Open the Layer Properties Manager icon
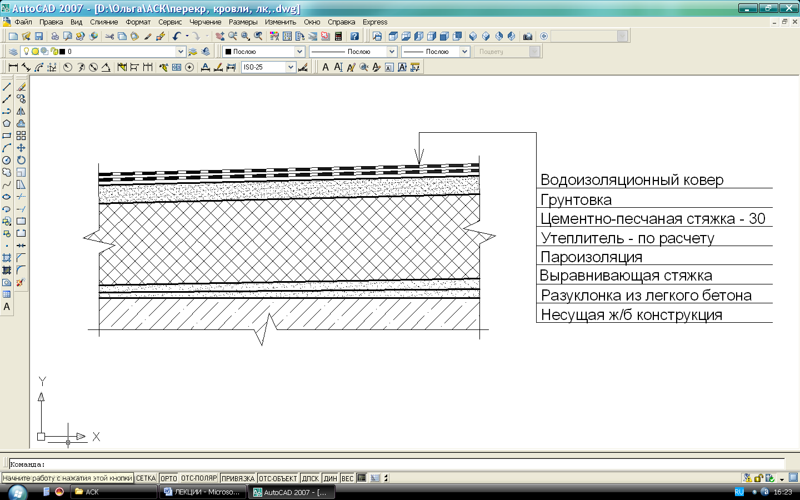Image resolution: width=800 pixels, height=500 pixels. 13,52
